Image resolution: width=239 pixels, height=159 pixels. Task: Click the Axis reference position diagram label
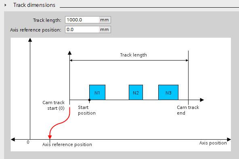click(67, 144)
